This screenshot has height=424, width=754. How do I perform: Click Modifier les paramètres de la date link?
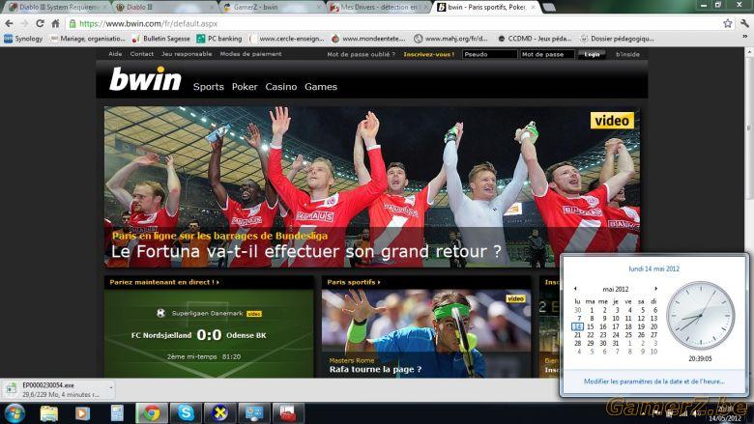654,382
